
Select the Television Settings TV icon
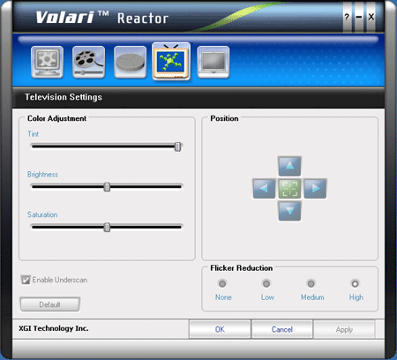coord(171,61)
